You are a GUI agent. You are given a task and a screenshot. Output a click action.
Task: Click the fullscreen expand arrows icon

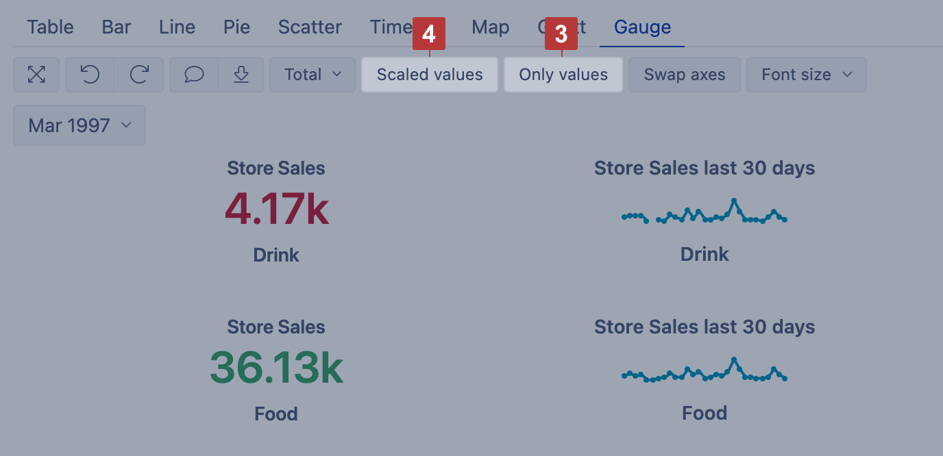coord(36,75)
